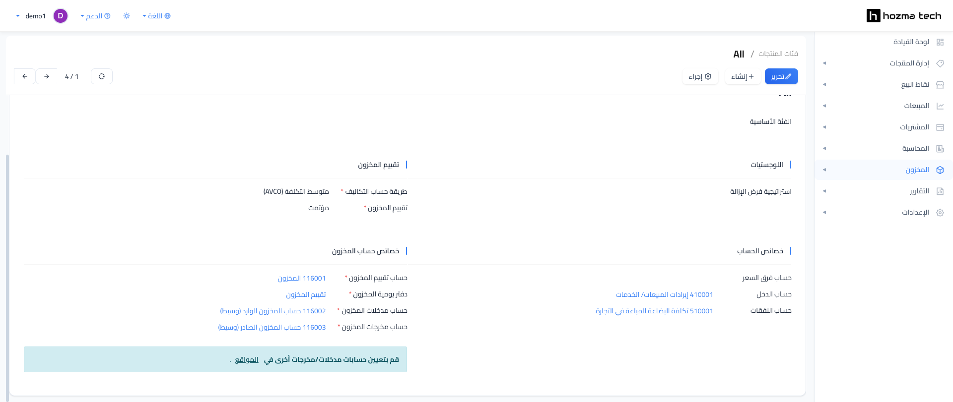Click the الإعدادات gear icon
Image resolution: width=953 pixels, height=402 pixels.
pos(940,213)
